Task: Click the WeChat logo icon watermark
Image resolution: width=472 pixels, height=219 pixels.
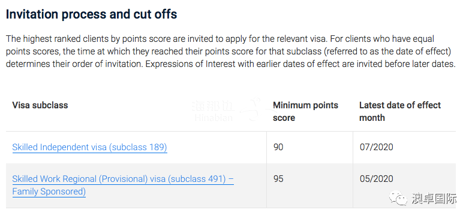Action: [398, 198]
